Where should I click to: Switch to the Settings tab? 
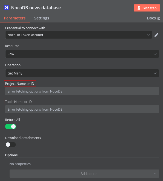click(42, 18)
